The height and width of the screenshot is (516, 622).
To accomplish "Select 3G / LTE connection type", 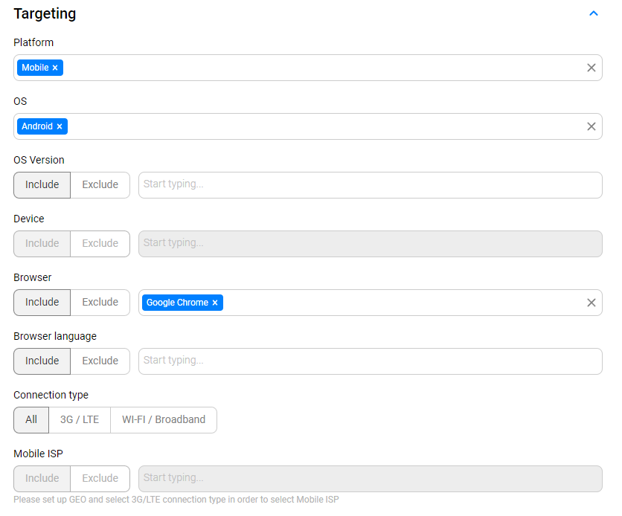I will click(x=80, y=419).
